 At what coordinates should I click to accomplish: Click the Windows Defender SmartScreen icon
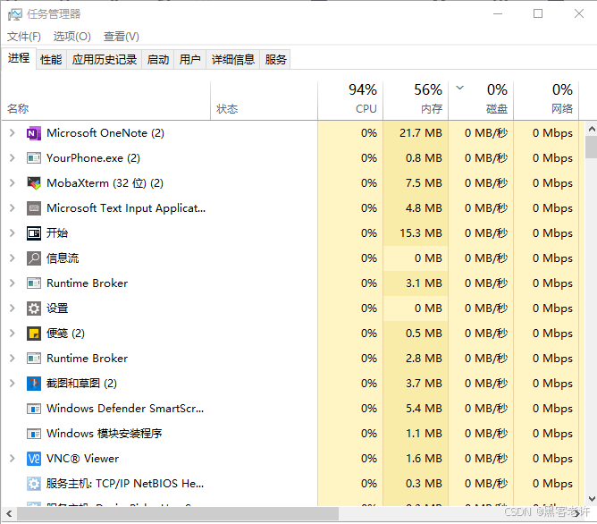[x=34, y=409]
